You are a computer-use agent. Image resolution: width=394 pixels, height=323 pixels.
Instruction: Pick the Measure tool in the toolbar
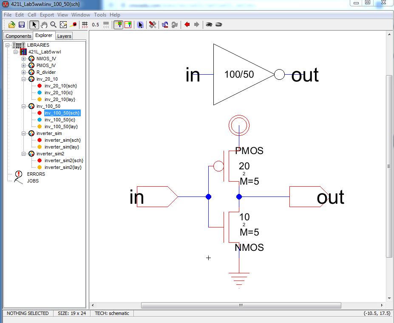pos(74,25)
